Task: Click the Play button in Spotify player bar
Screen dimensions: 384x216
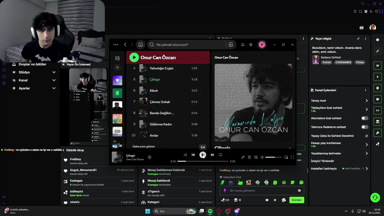Action: point(203,155)
